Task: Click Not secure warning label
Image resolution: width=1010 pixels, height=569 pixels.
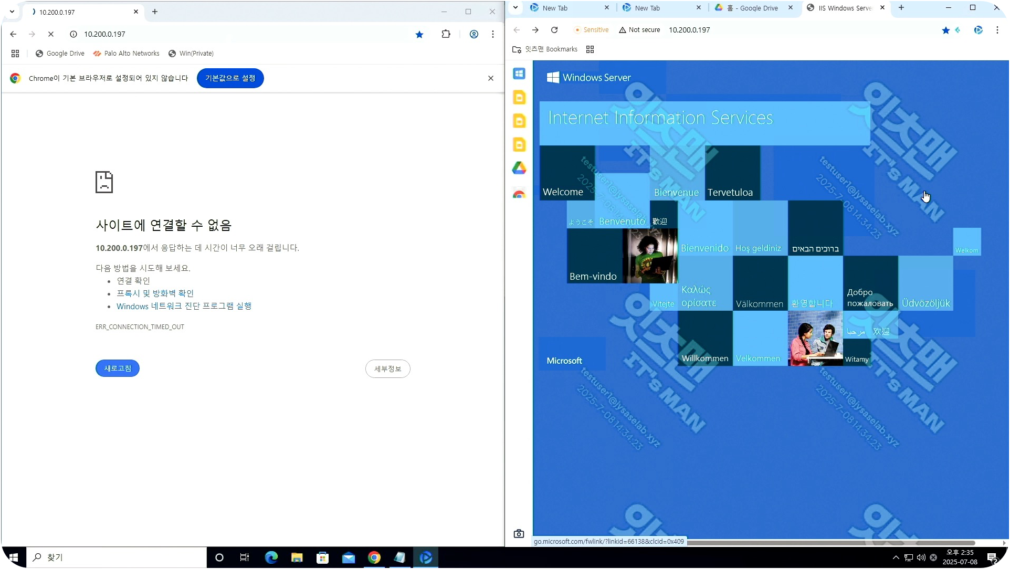Action: (639, 30)
